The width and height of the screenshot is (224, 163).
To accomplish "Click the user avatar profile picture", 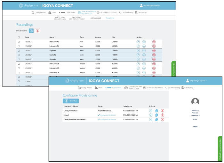I will click(195, 102).
